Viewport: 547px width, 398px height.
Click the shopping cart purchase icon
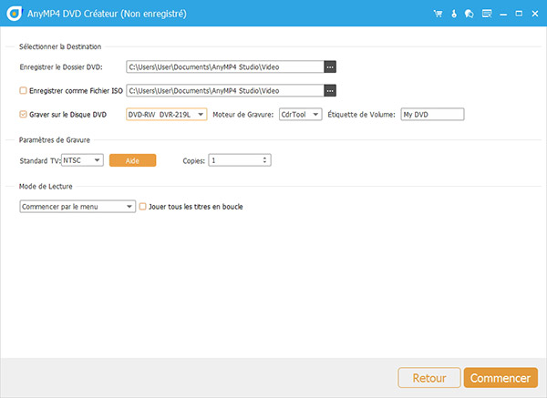coord(439,14)
